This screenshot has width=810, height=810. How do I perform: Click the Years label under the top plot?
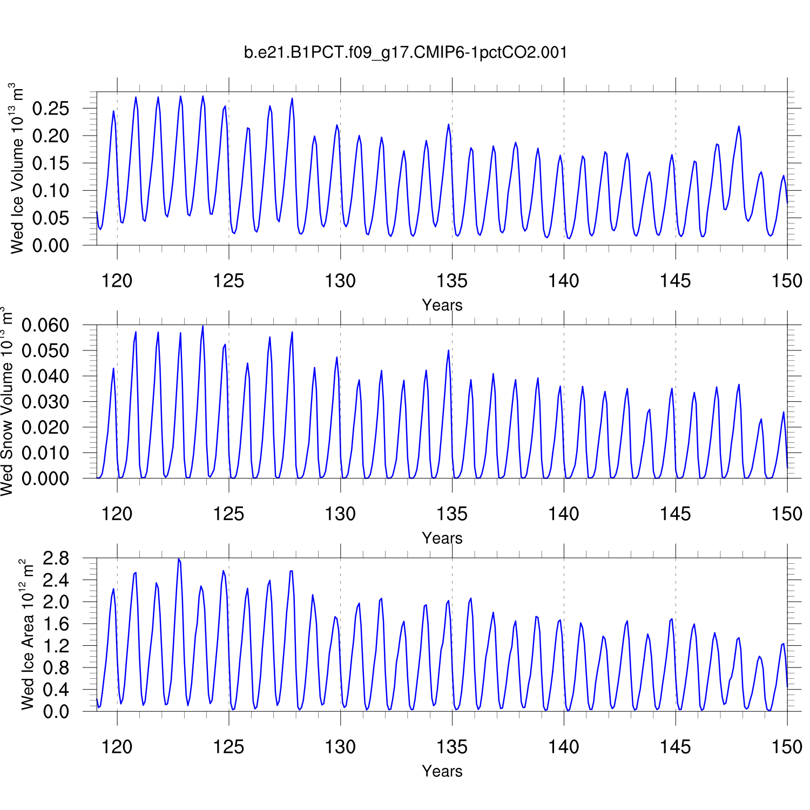(x=442, y=305)
